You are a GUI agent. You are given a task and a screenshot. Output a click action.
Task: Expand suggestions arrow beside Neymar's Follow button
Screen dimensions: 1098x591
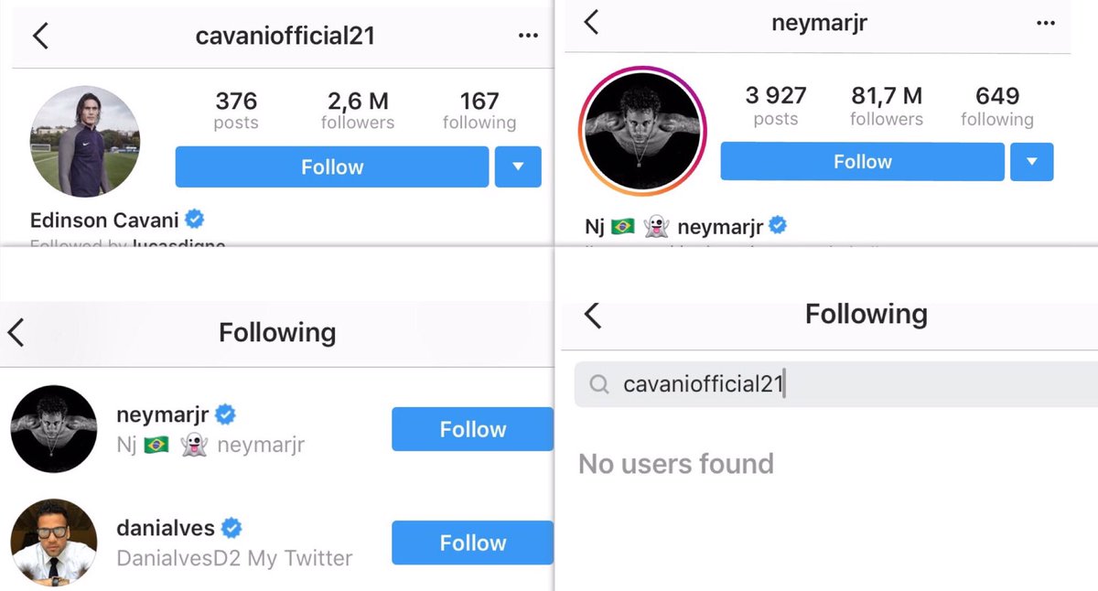1031,162
